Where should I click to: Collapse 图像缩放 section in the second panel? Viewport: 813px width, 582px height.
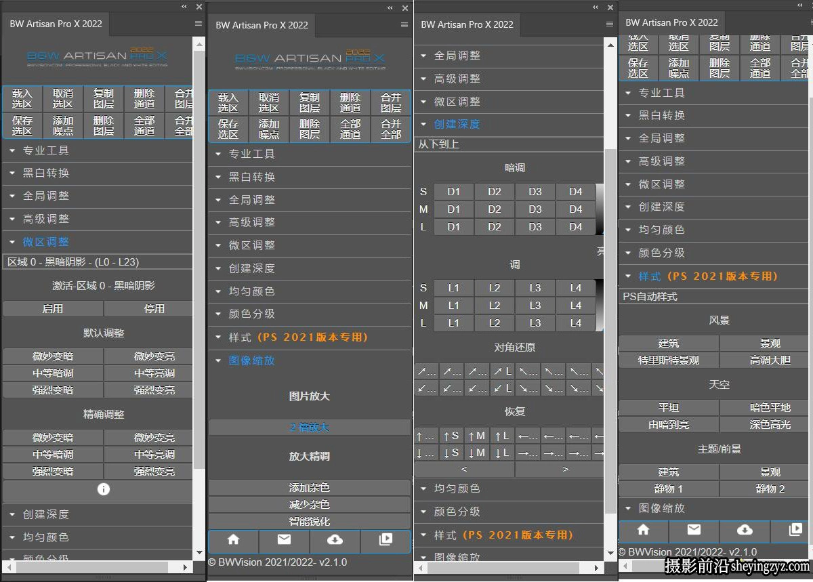tap(310, 360)
